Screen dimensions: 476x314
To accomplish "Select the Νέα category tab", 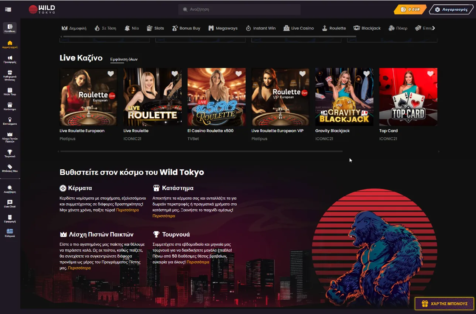I will click(131, 28).
